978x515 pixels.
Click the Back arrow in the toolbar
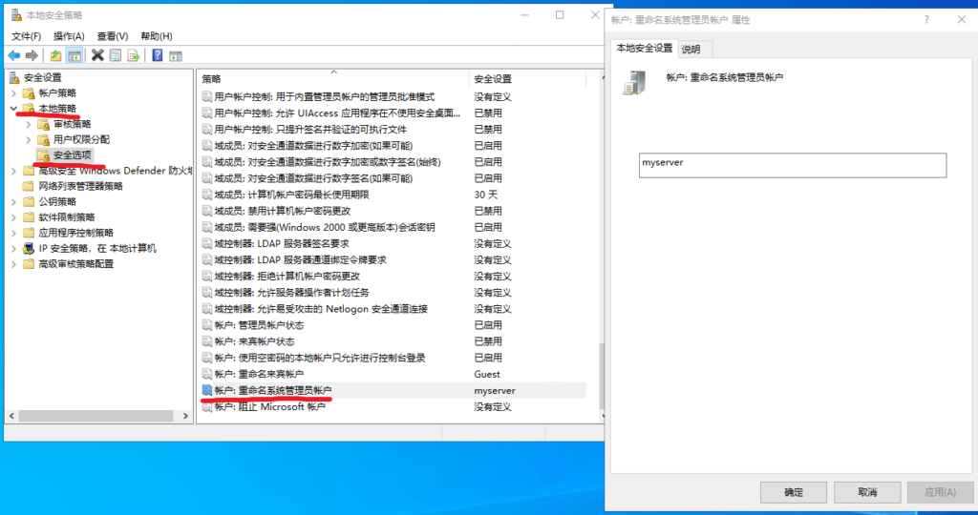14,55
